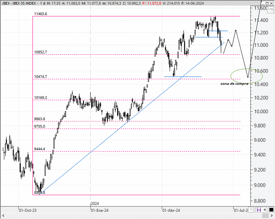This screenshot has width=275, height=219.
Task: Click the Fibonacci label 9444.4
Action: 39,149
